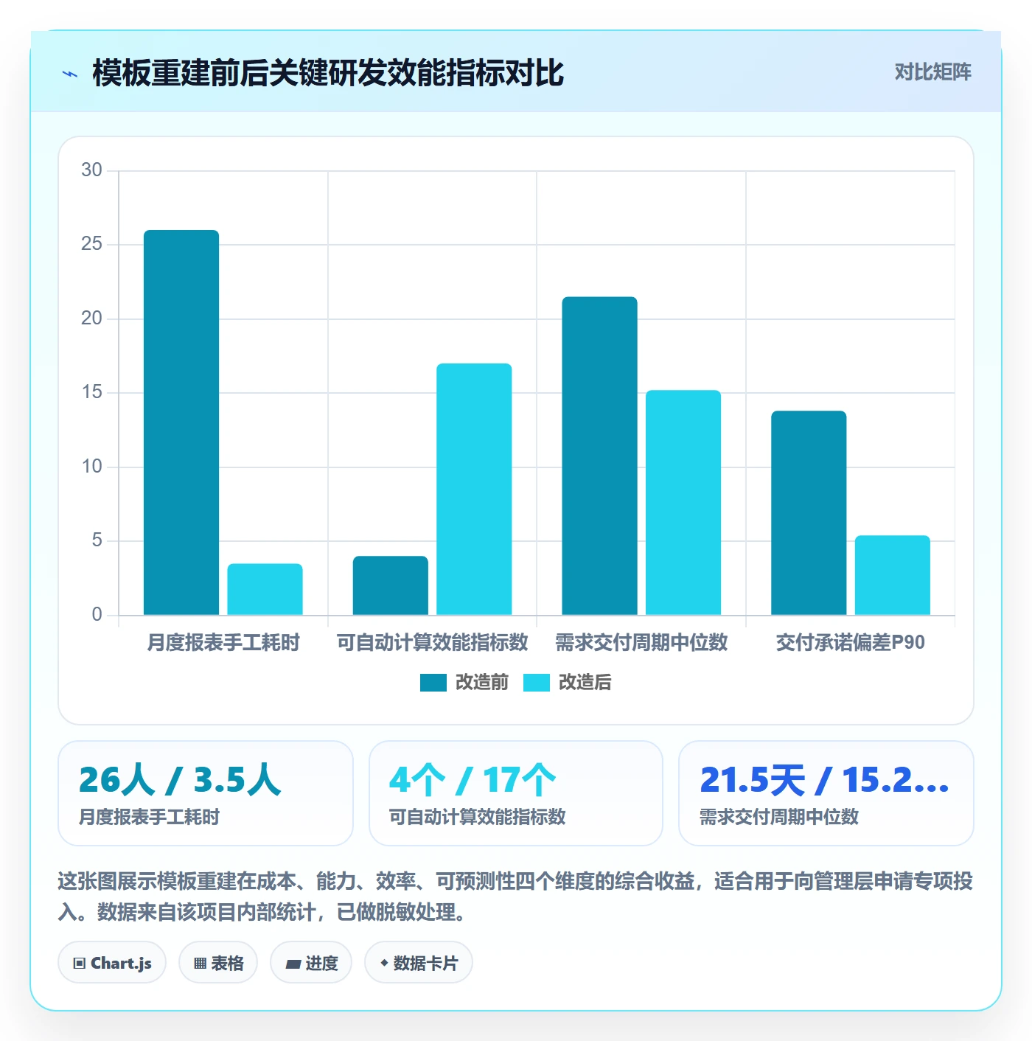The height and width of the screenshot is (1041, 1032).
Task: Click the 交付承诺偏差P90 改造后 bar
Action: click(893, 575)
